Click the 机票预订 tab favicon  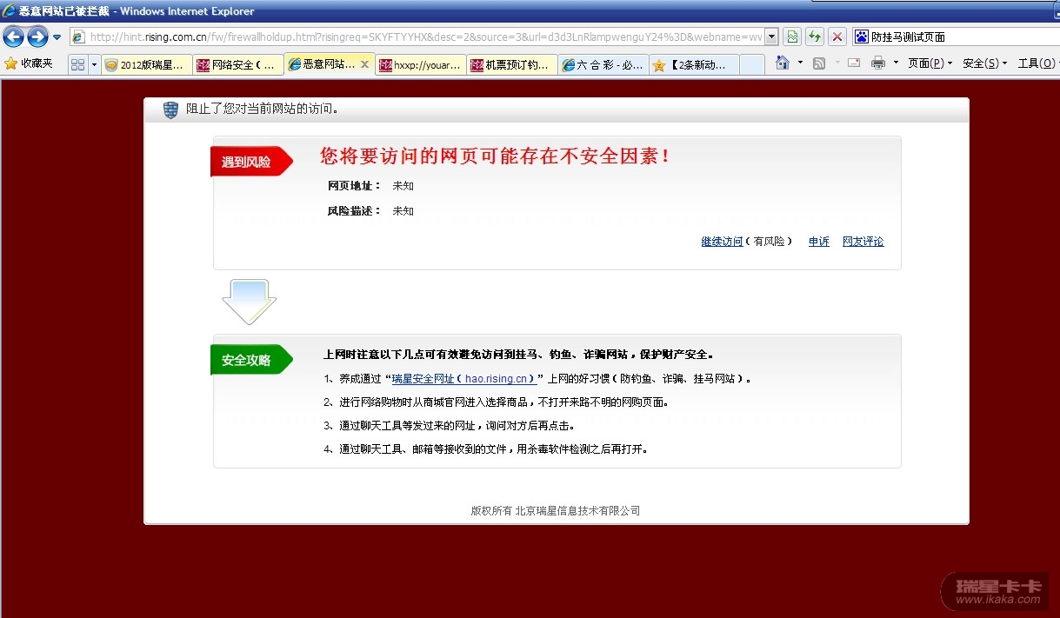(x=477, y=64)
